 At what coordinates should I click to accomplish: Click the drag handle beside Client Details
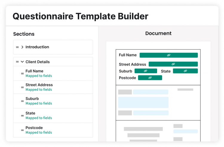click(x=17, y=62)
